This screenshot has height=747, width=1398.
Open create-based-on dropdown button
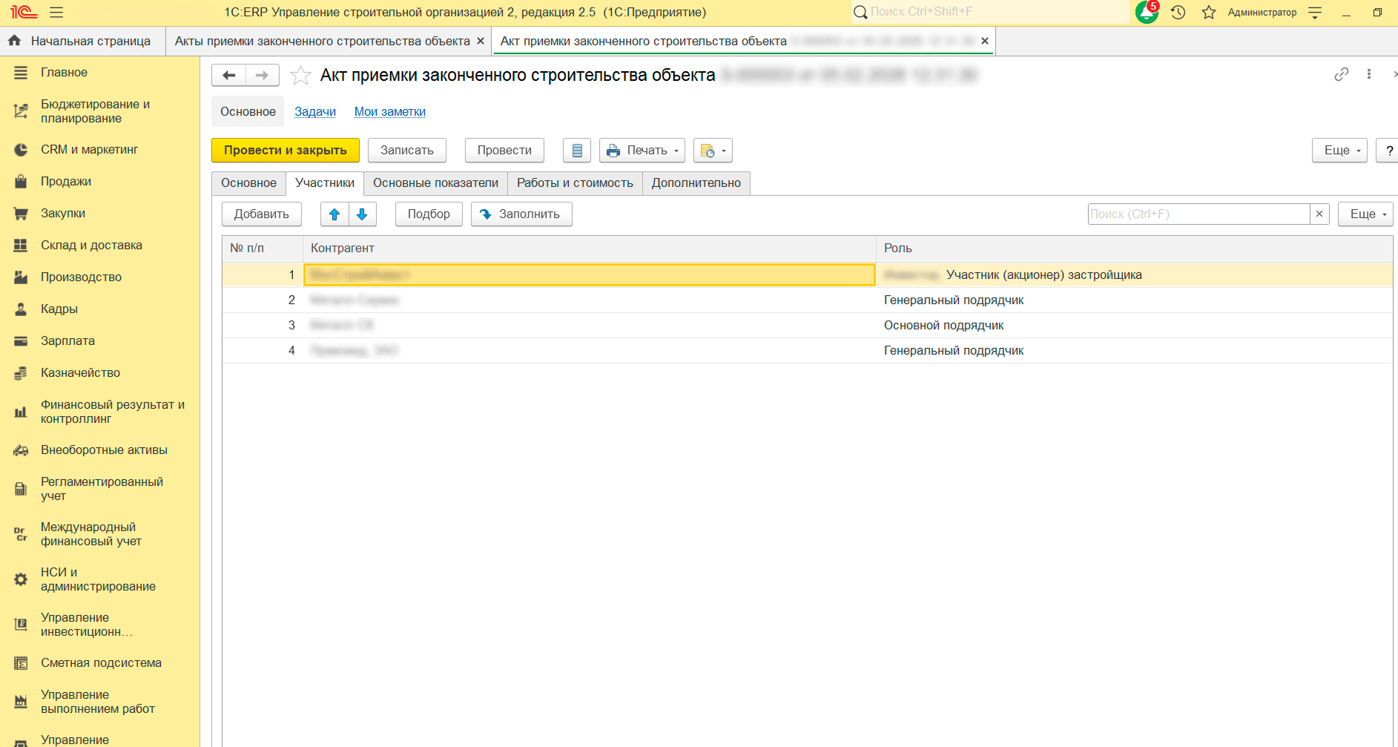tap(713, 151)
